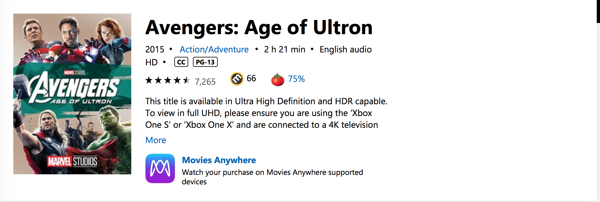Image resolution: width=600 pixels, height=202 pixels.
Task: Click the 2 h 21 min runtime
Action: coord(285,49)
